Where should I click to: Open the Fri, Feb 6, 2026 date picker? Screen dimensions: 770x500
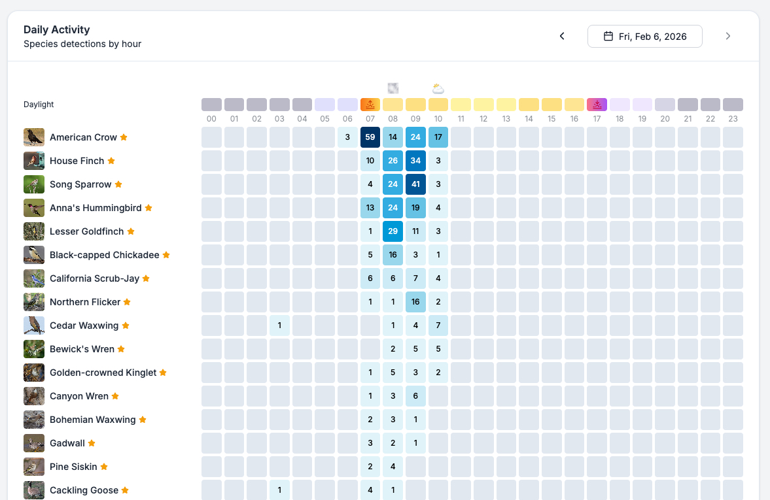click(x=644, y=37)
